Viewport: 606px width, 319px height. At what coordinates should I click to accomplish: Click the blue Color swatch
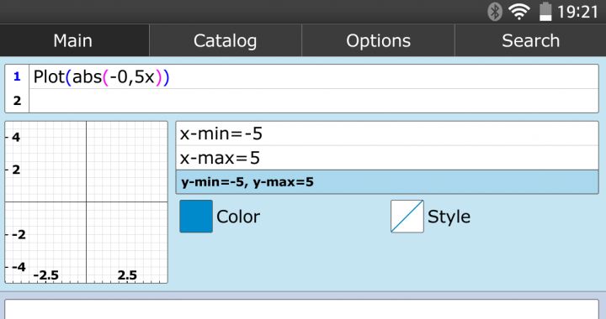pos(196,216)
